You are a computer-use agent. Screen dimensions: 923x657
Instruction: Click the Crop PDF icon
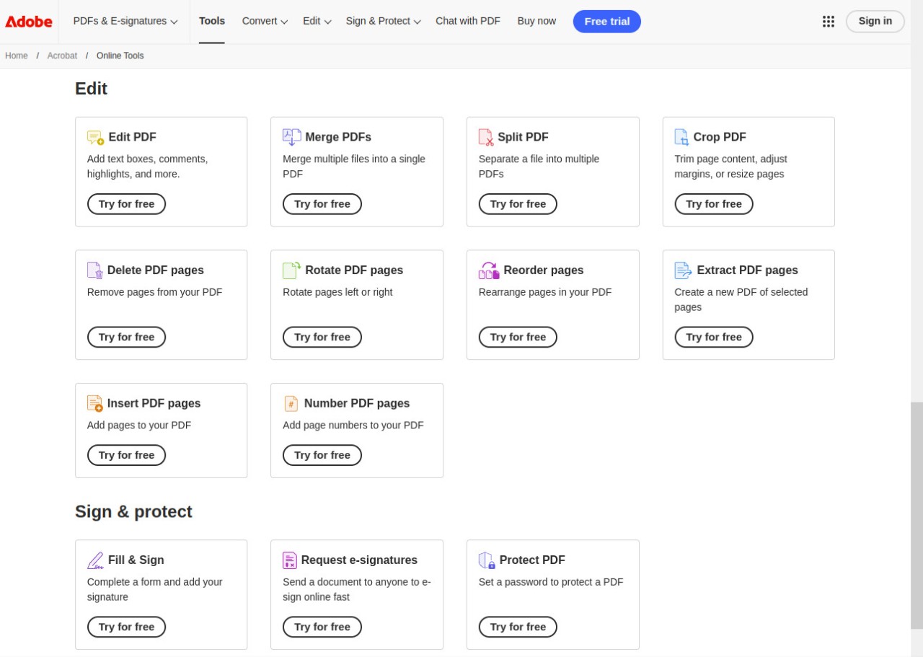(x=681, y=137)
